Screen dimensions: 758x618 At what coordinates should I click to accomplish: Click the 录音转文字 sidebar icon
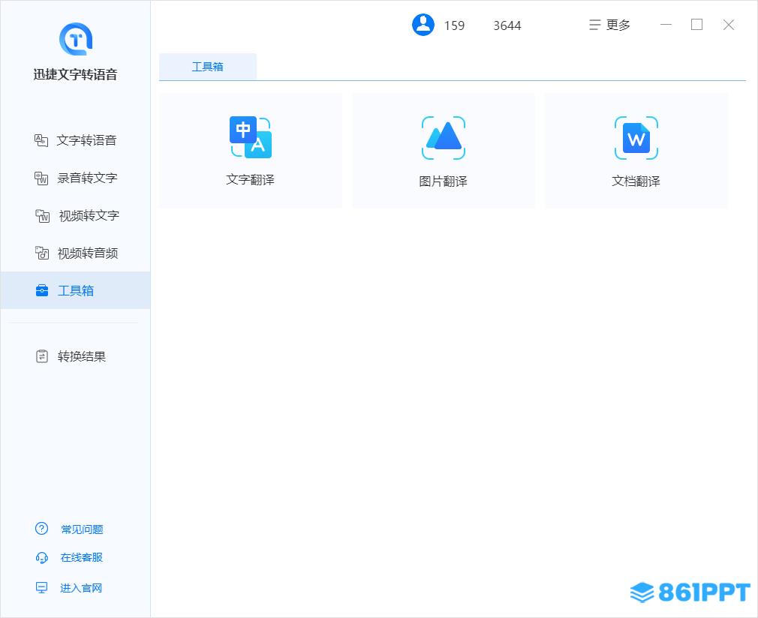click(x=41, y=178)
